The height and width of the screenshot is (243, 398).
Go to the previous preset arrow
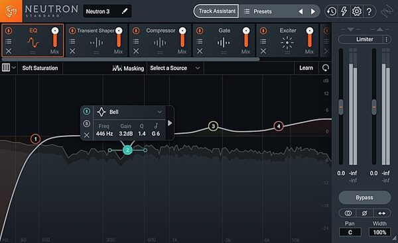tap(300, 11)
